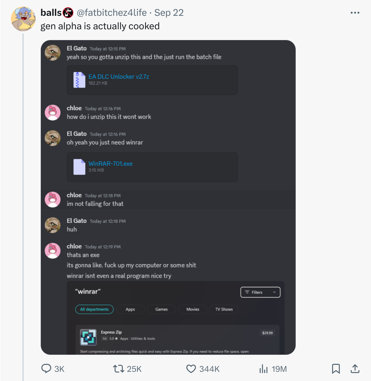
Task: Click the $29.99 price button
Action: [x=267, y=333]
